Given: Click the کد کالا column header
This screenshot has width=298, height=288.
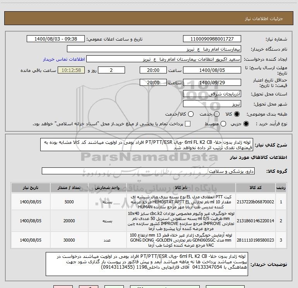Looking at the screenshot, I should click(255, 188).
